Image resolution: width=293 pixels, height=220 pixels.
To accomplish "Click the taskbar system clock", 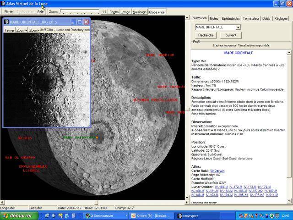I will (285, 216).
